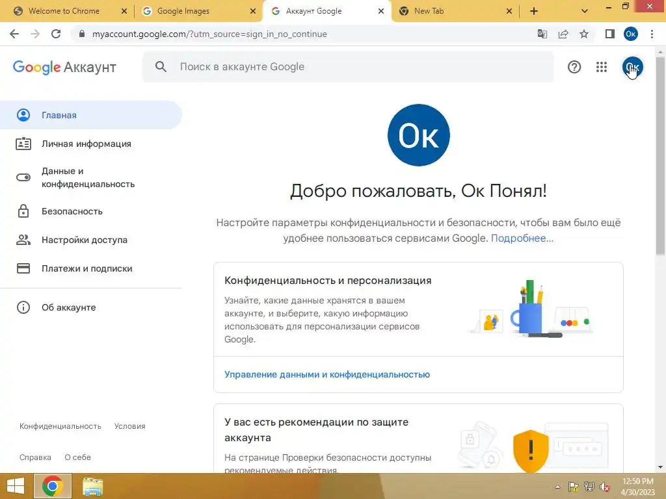Image resolution: width=666 pixels, height=499 pixels.
Task: Switch to the New Tab tab
Action: pos(429,11)
